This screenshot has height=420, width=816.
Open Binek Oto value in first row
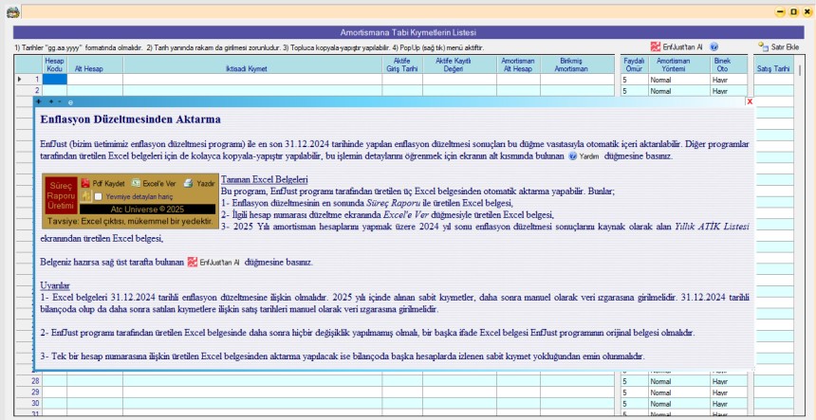(722, 80)
